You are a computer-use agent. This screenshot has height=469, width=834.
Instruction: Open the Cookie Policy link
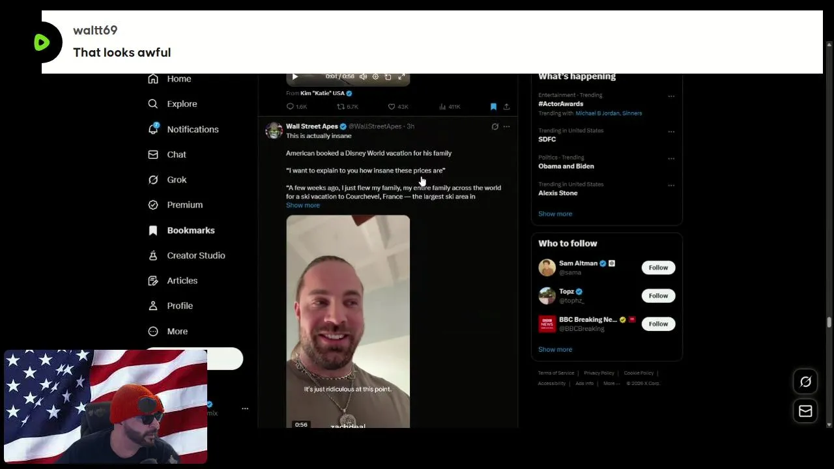pos(639,373)
